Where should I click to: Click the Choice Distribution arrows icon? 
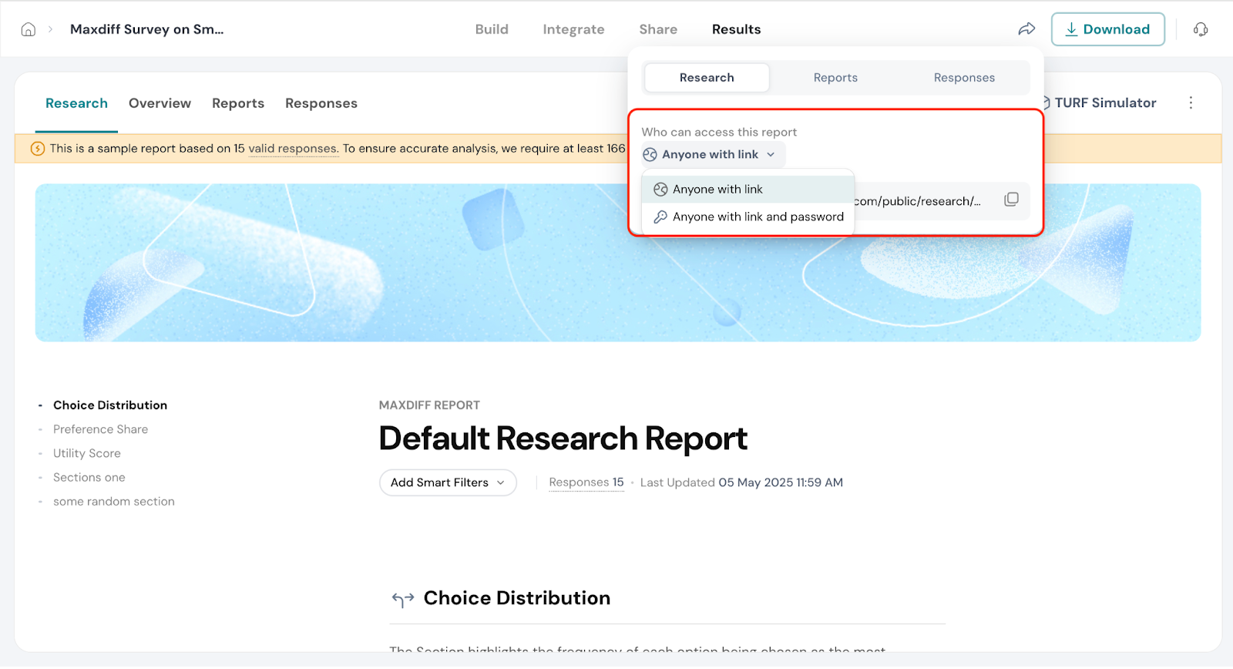[x=403, y=599]
